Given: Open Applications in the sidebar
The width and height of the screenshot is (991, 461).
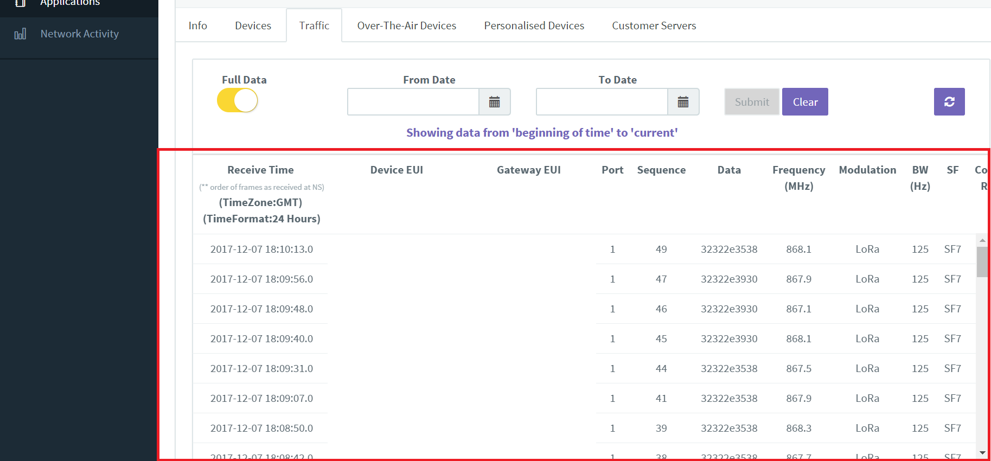Looking at the screenshot, I should [70, 3].
